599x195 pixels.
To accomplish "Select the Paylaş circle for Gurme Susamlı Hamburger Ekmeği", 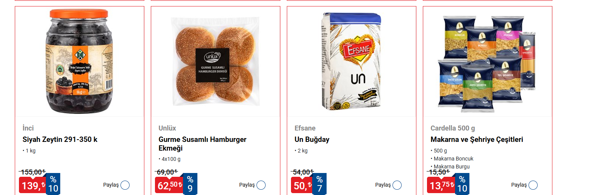I will (x=261, y=185).
